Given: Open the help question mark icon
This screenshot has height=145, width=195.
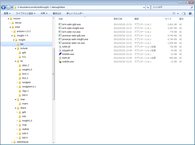Looking at the screenshot, I should point(190,13).
